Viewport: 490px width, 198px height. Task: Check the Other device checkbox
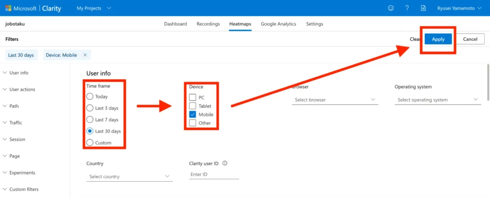pos(192,123)
